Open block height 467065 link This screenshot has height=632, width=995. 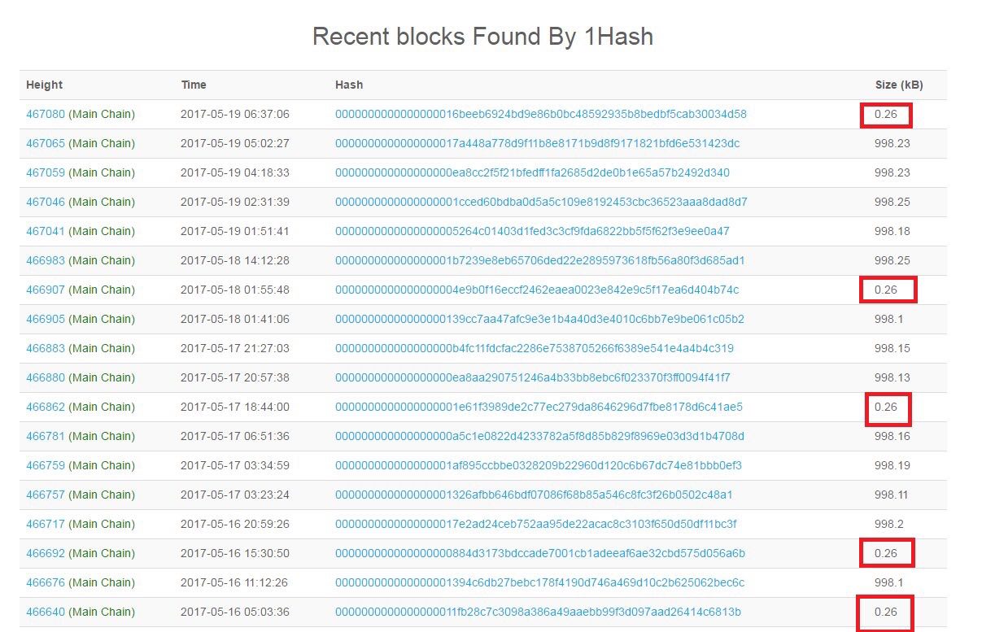point(46,143)
